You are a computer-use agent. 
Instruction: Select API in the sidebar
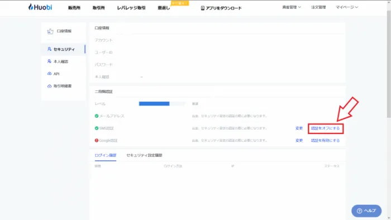point(56,74)
